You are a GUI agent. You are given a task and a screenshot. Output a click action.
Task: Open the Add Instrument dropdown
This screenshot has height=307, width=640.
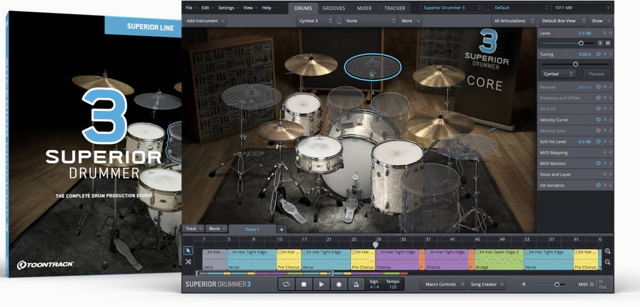point(205,21)
